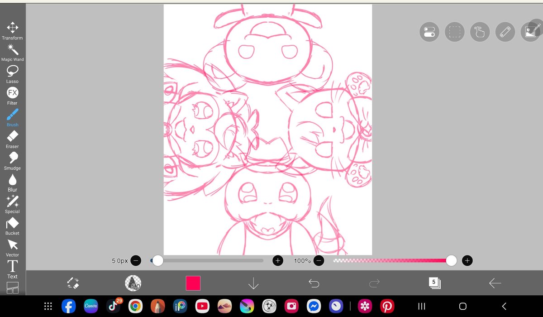Open the FX Filter tool
The image size is (543, 317).
click(x=12, y=96)
